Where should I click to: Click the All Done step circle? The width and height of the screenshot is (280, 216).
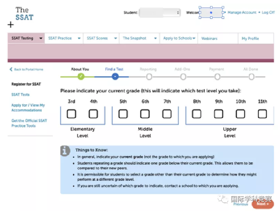coord(251,76)
